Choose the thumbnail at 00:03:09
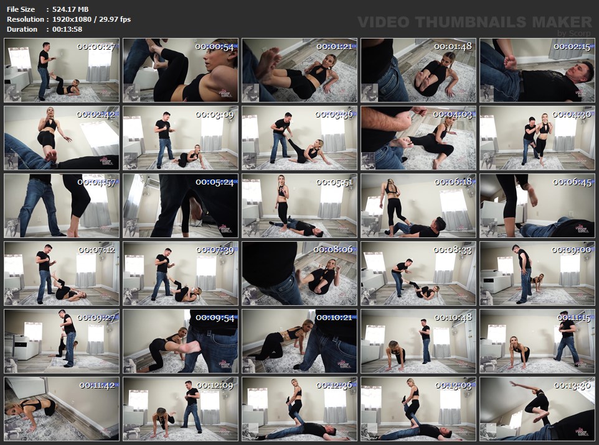The width and height of the screenshot is (599, 445). 181,137
